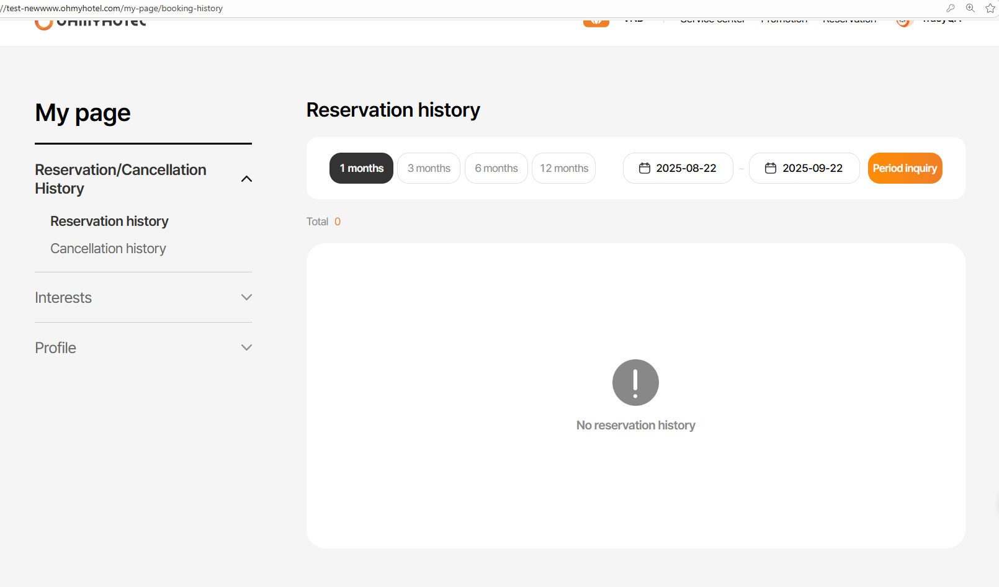Click the exclamation mark notice icon
The width and height of the screenshot is (999, 587).
(635, 382)
